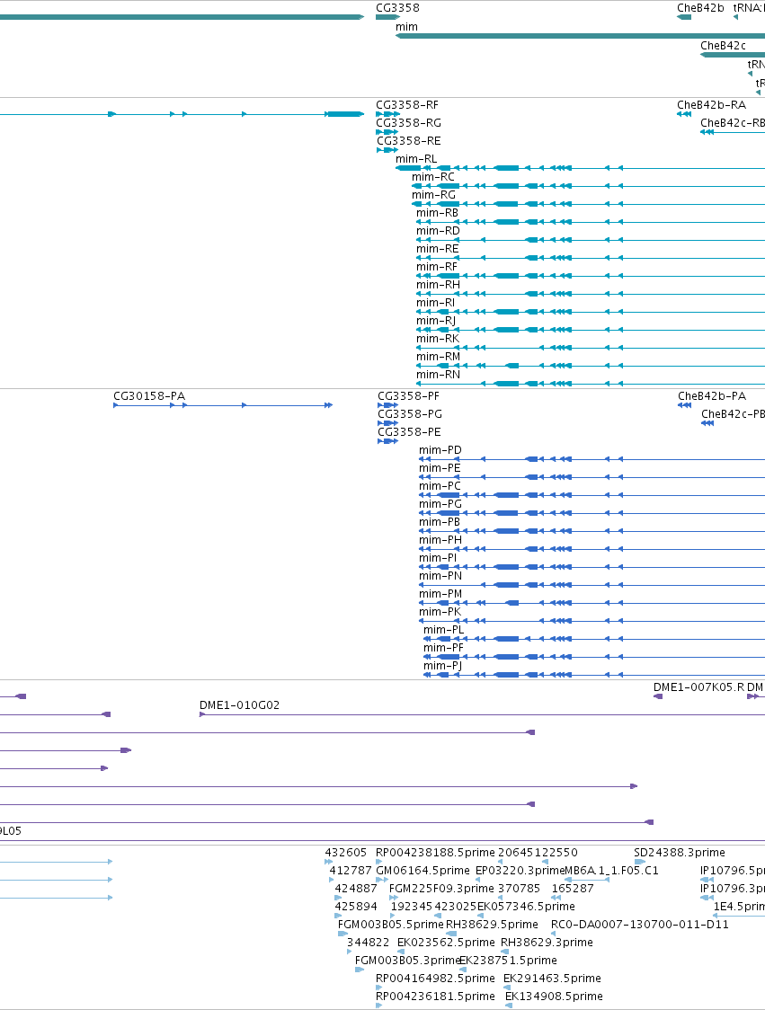The height and width of the screenshot is (1010, 765).
Task: Open the mim-PD protein feature
Action: [x=440, y=450]
